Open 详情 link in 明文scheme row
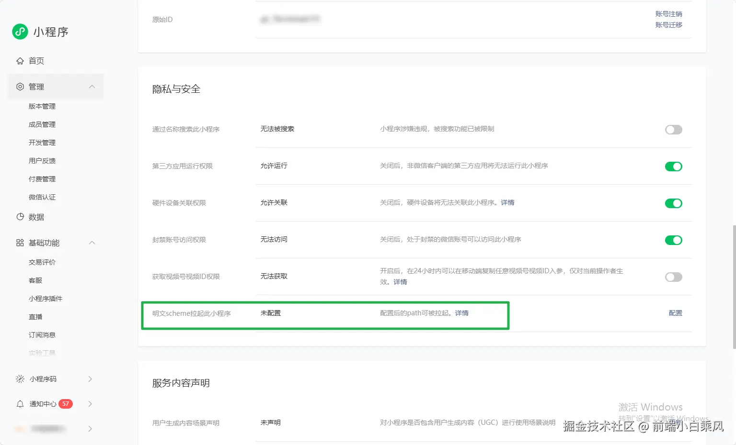 tap(462, 313)
